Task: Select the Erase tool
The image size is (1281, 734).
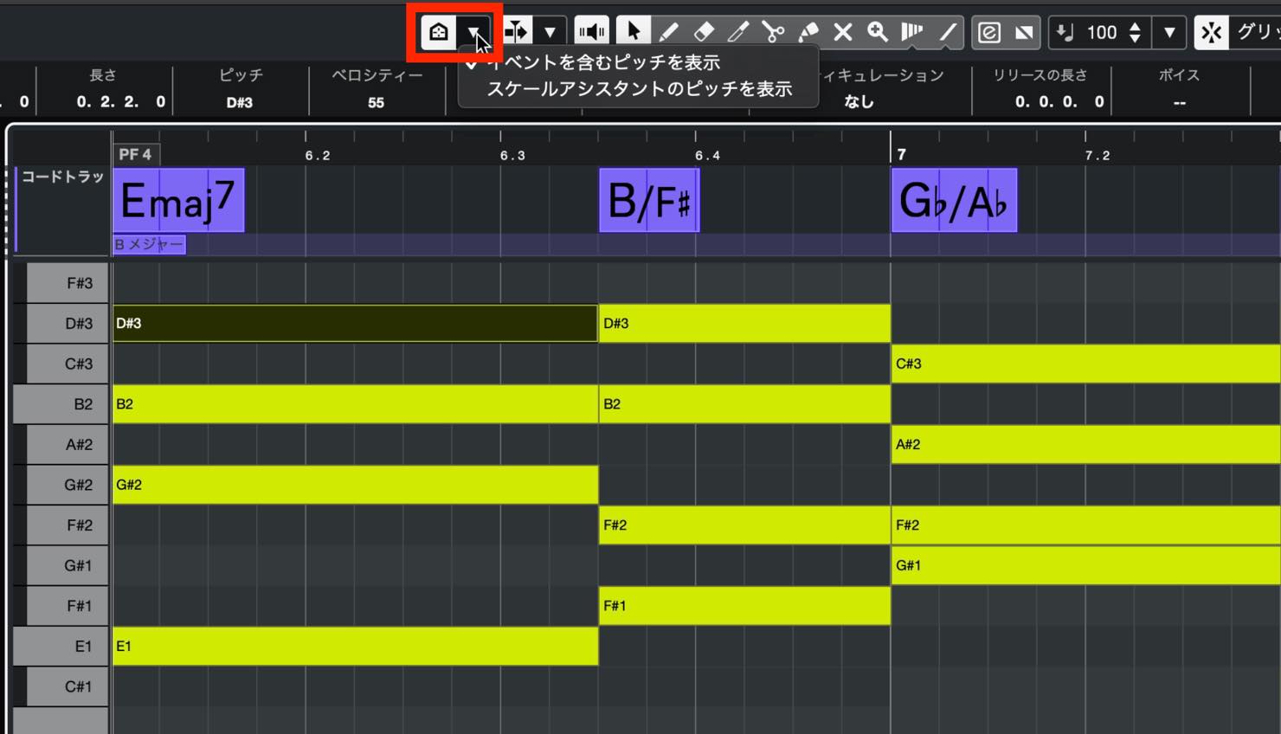Action: 704,32
